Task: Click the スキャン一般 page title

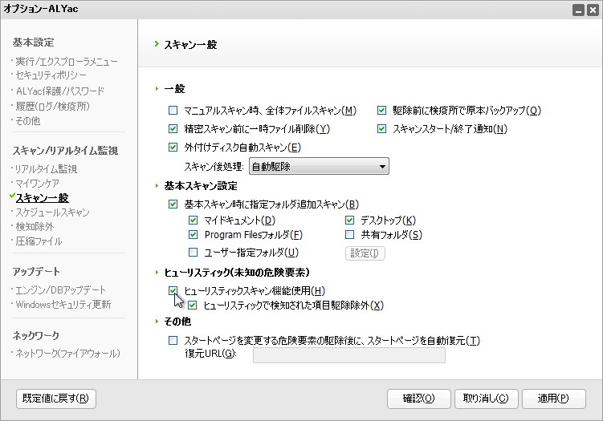Action: pos(190,45)
